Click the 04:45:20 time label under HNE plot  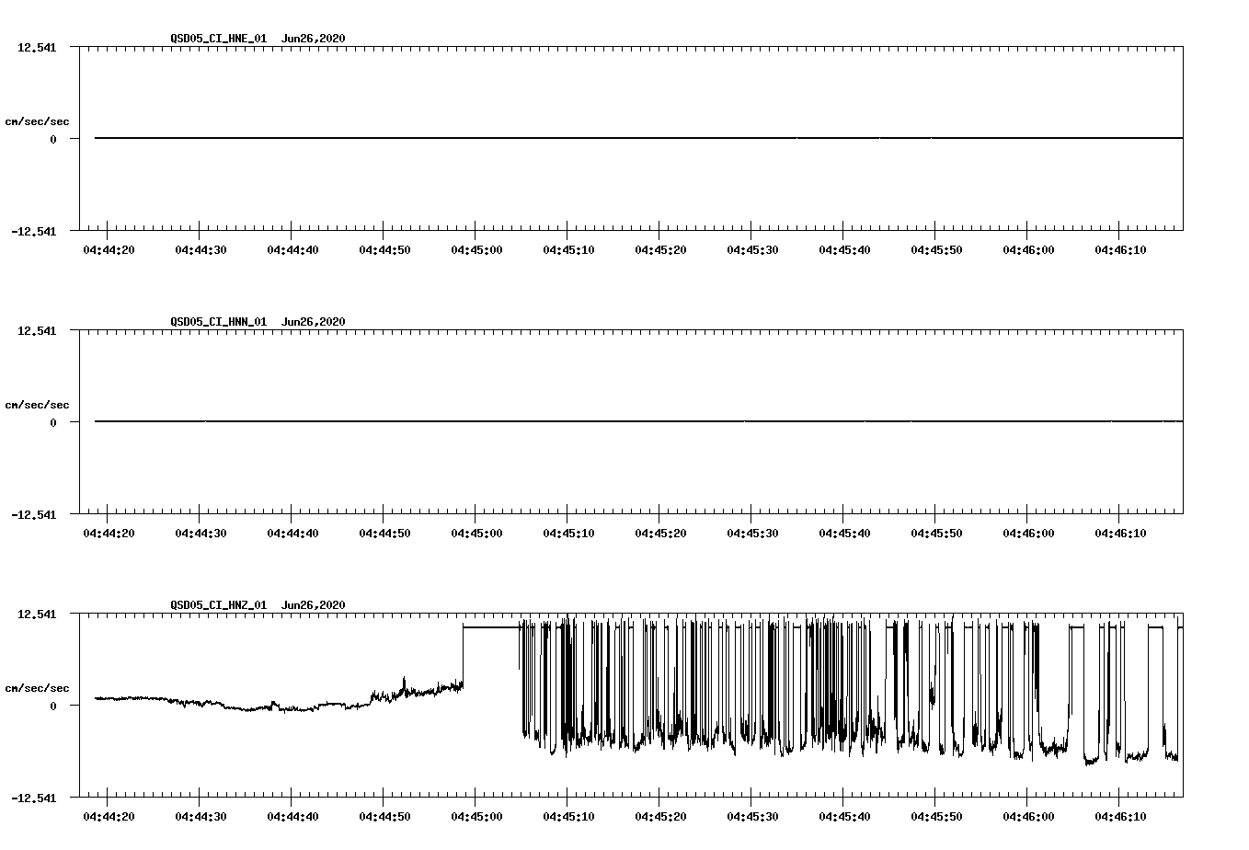pyautogui.click(x=660, y=250)
